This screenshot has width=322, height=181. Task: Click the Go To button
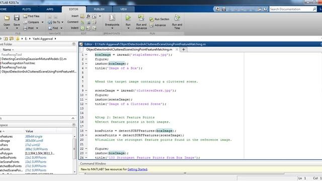click(54, 22)
